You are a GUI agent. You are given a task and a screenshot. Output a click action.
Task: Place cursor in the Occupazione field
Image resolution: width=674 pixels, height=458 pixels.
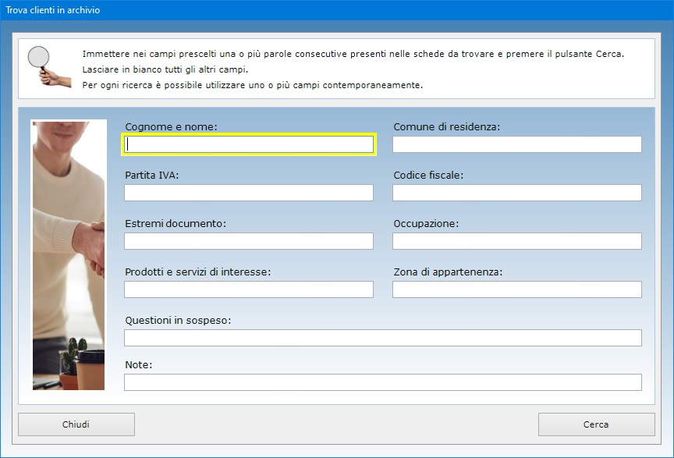pos(516,241)
